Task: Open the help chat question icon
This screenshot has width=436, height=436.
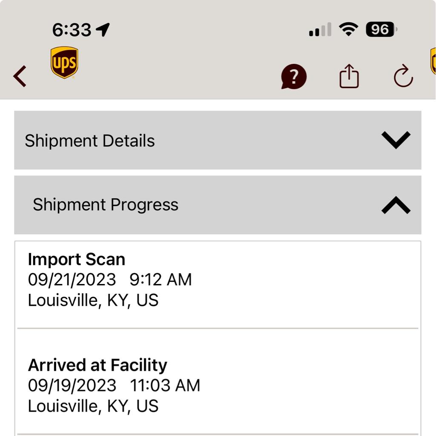Action: click(x=294, y=77)
